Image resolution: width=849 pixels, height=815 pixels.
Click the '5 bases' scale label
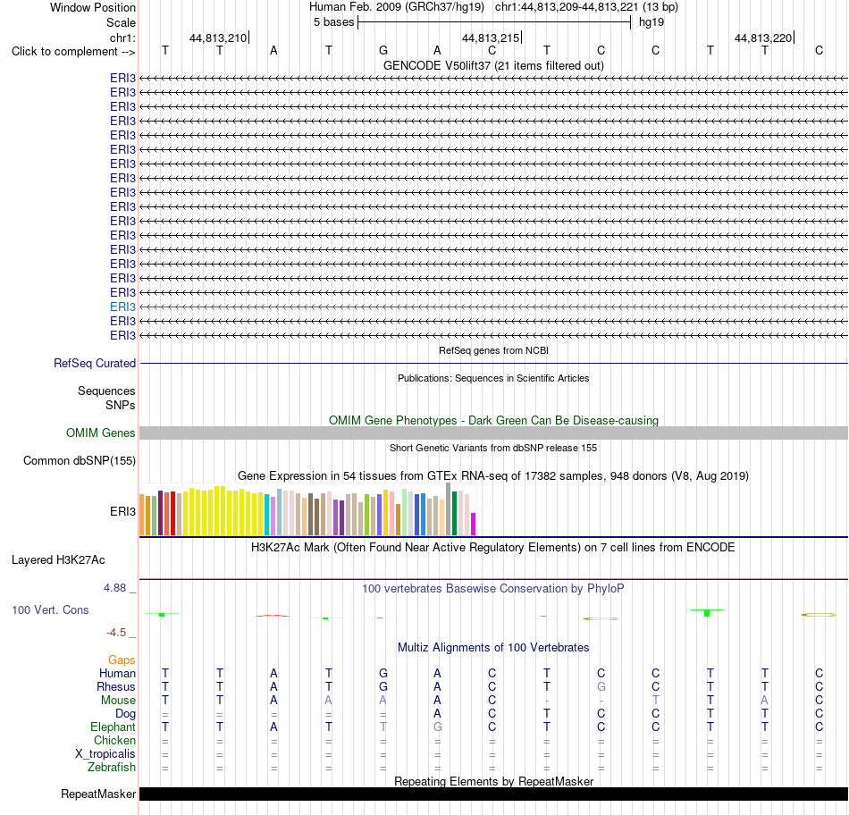point(333,22)
